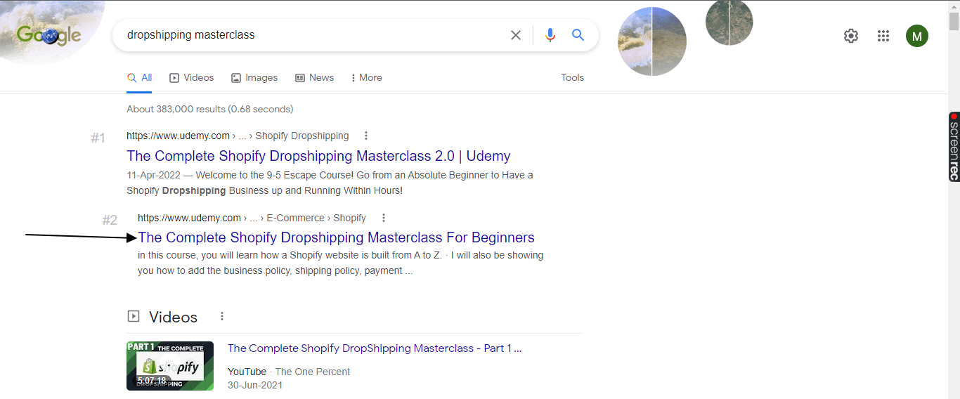960x399 pixels.
Task: Click the Videos section heading
Action: pyautogui.click(x=173, y=317)
